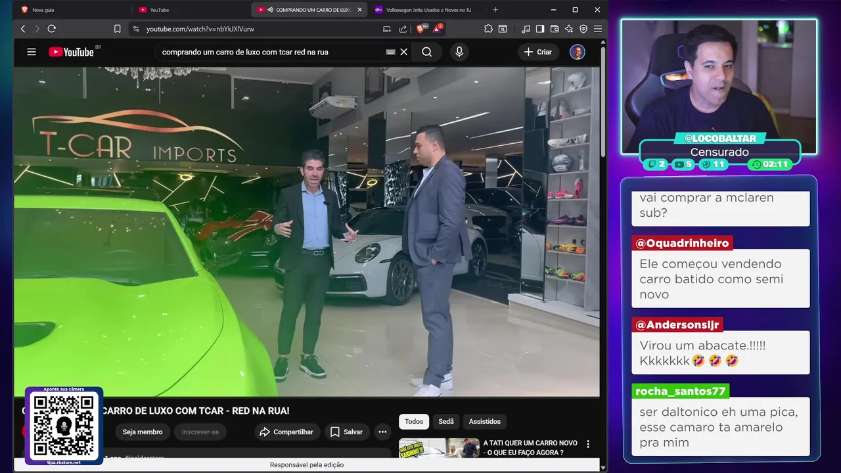Click the A TATI QUER UM CARRO NOVO title
The height and width of the screenshot is (473, 841).
530,448
